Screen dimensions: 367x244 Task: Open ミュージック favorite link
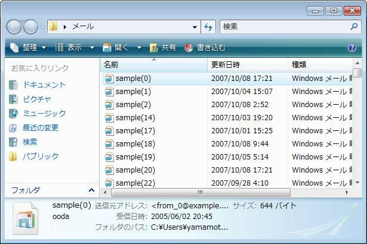pyautogui.click(x=44, y=114)
